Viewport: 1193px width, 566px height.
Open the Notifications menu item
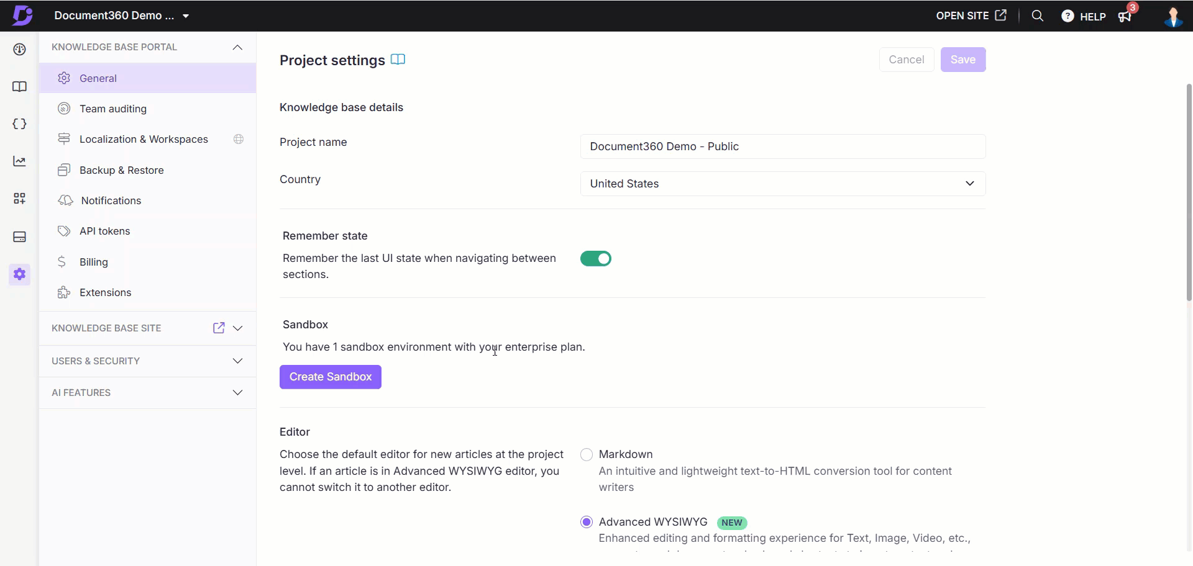147,200
